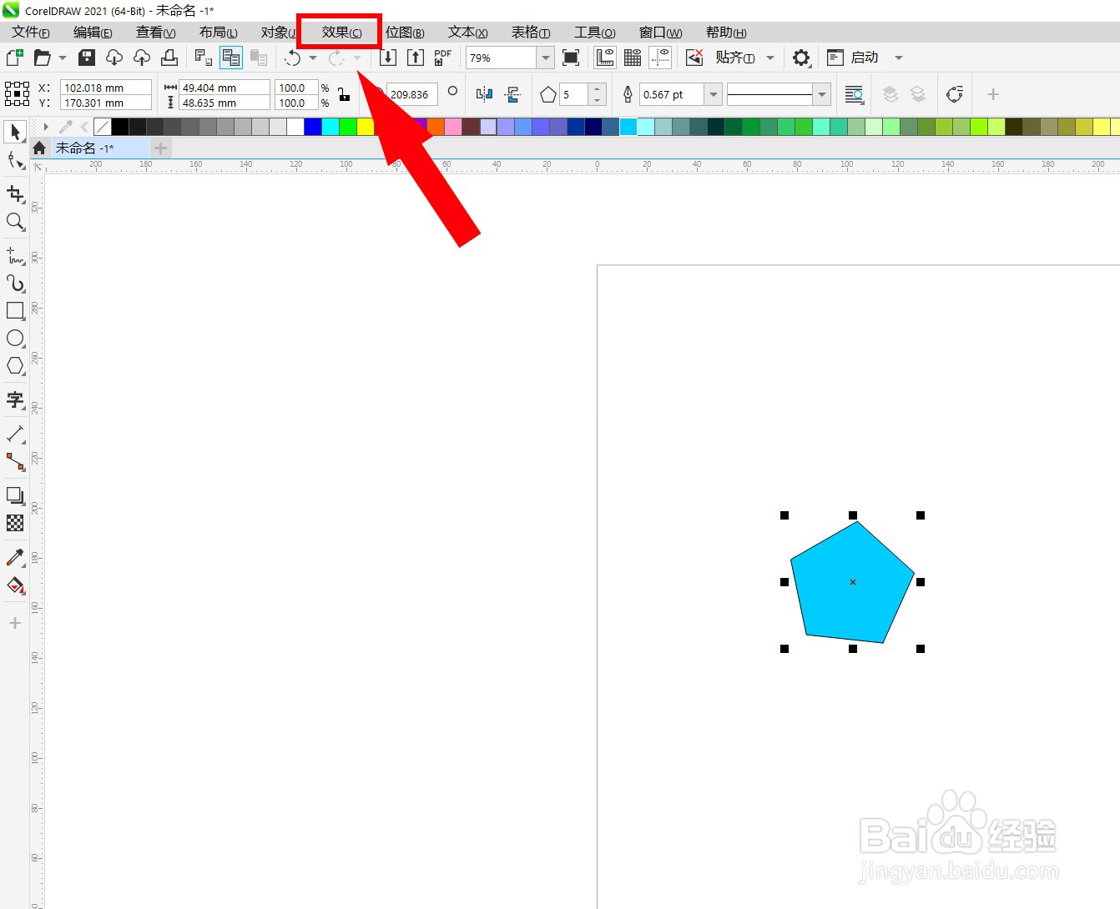Toggle show grid

coord(633,58)
